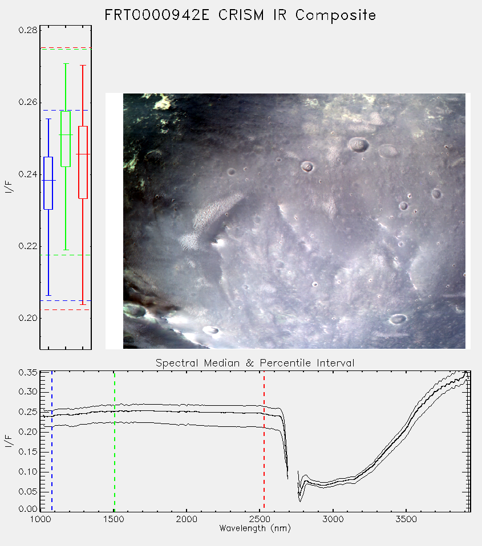This screenshot has width=482, height=546.
Task: Click the 0.35 label on spectral plot axis
Action: coord(28,373)
